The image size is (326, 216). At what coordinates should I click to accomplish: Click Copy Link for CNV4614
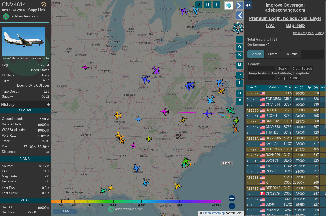[x=37, y=10]
